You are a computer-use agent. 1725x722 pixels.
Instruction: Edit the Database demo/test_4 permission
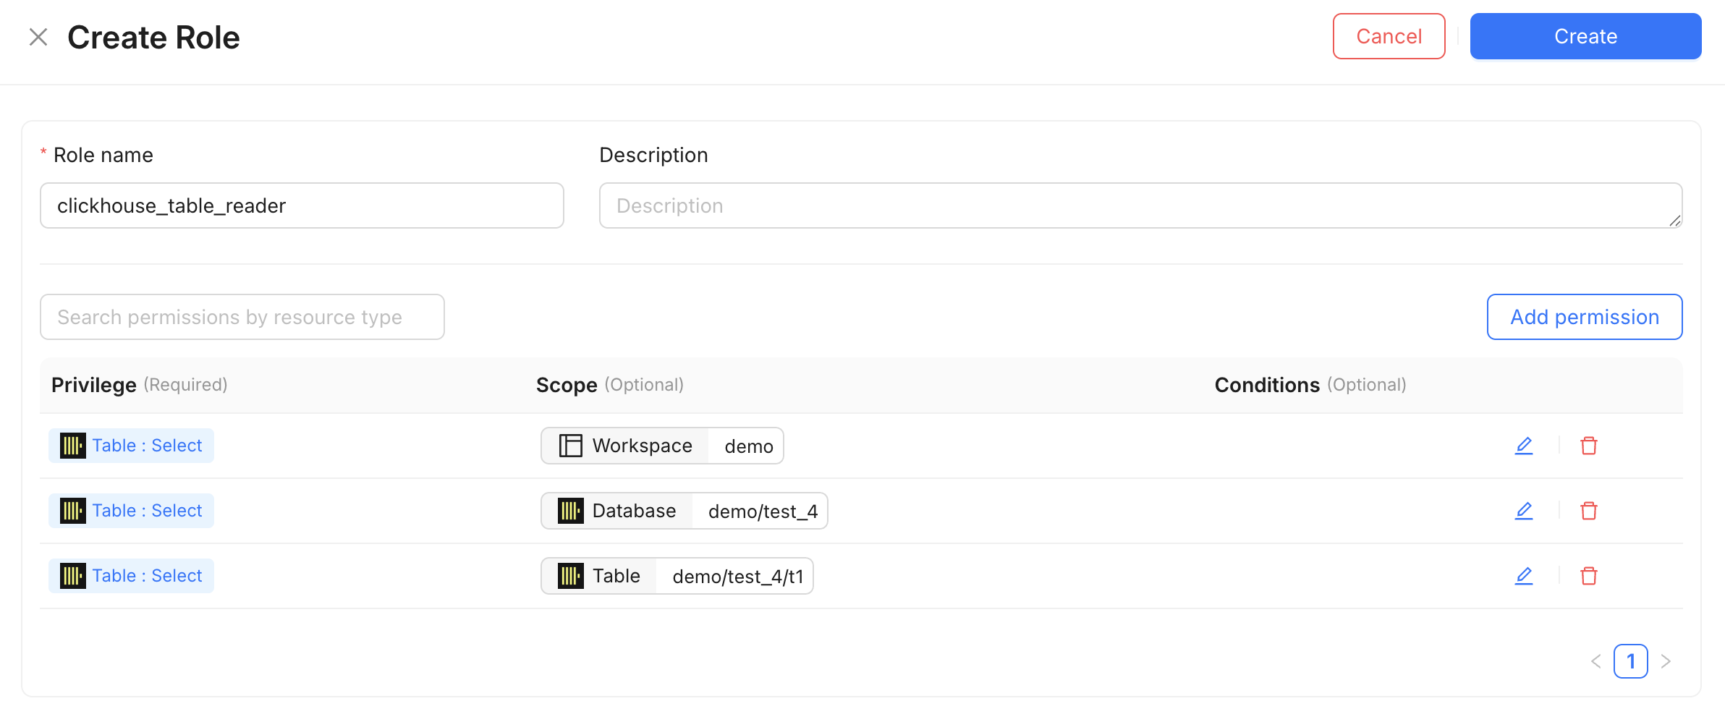coord(1524,511)
